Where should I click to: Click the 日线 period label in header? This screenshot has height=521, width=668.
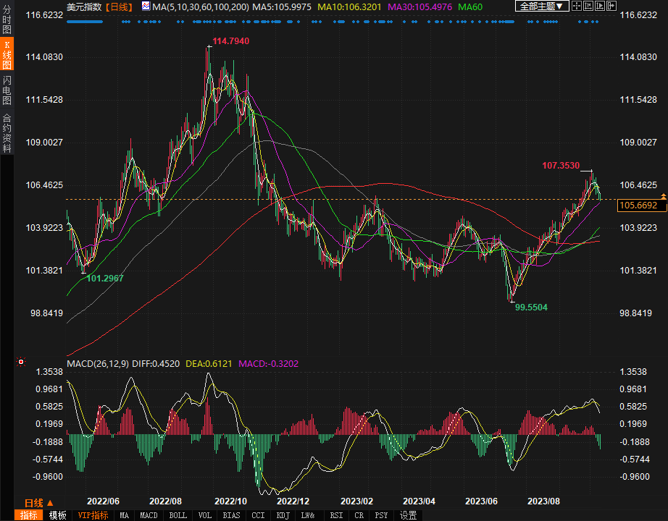[119, 7]
